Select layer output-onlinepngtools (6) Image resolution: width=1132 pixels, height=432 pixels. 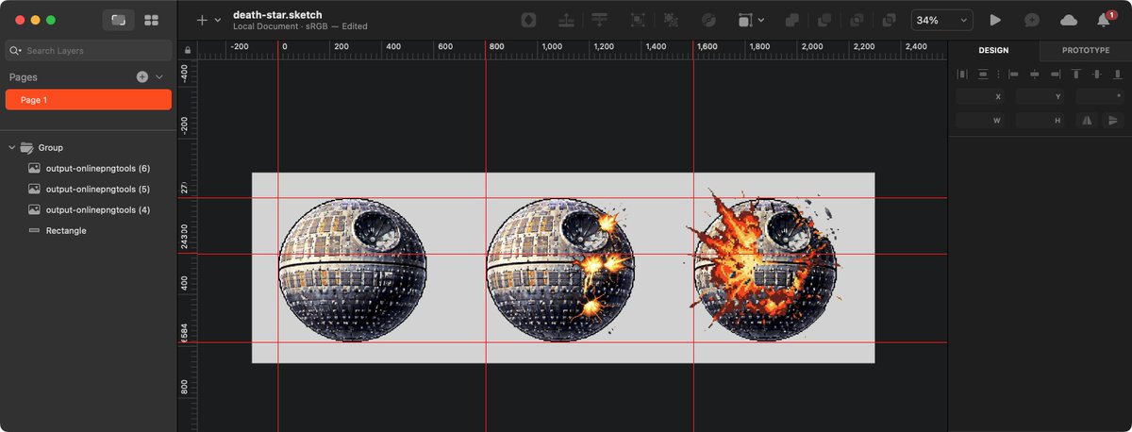coord(89,169)
